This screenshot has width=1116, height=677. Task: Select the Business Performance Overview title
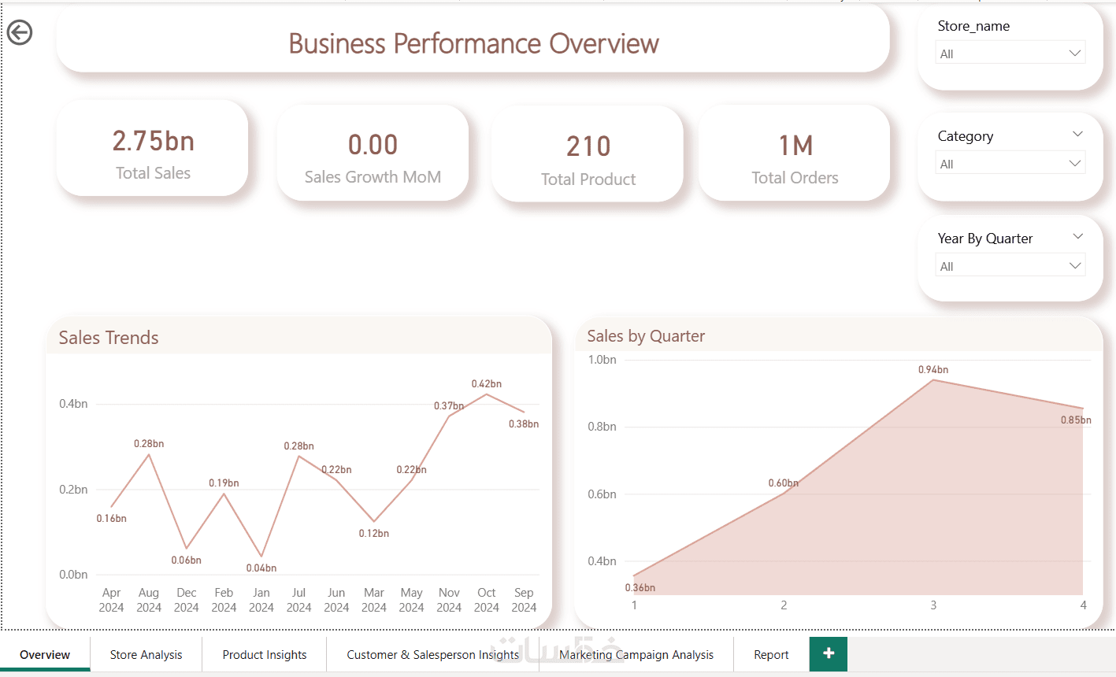click(x=473, y=43)
